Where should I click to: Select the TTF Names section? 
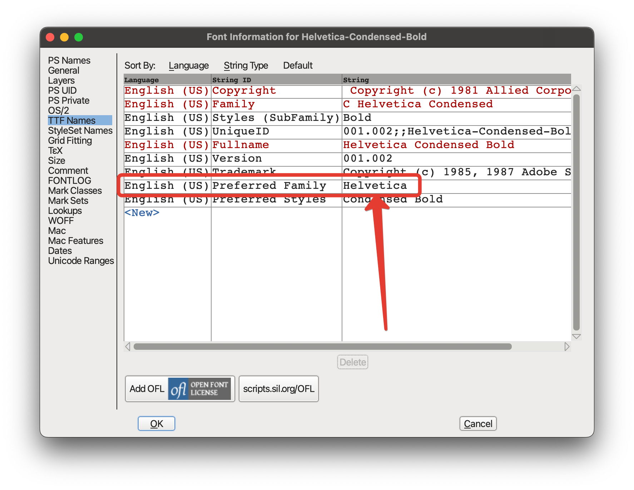click(71, 120)
